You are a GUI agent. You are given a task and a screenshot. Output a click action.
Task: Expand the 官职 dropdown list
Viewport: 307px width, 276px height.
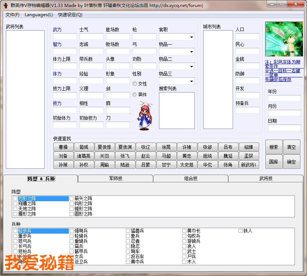coord(191,37)
